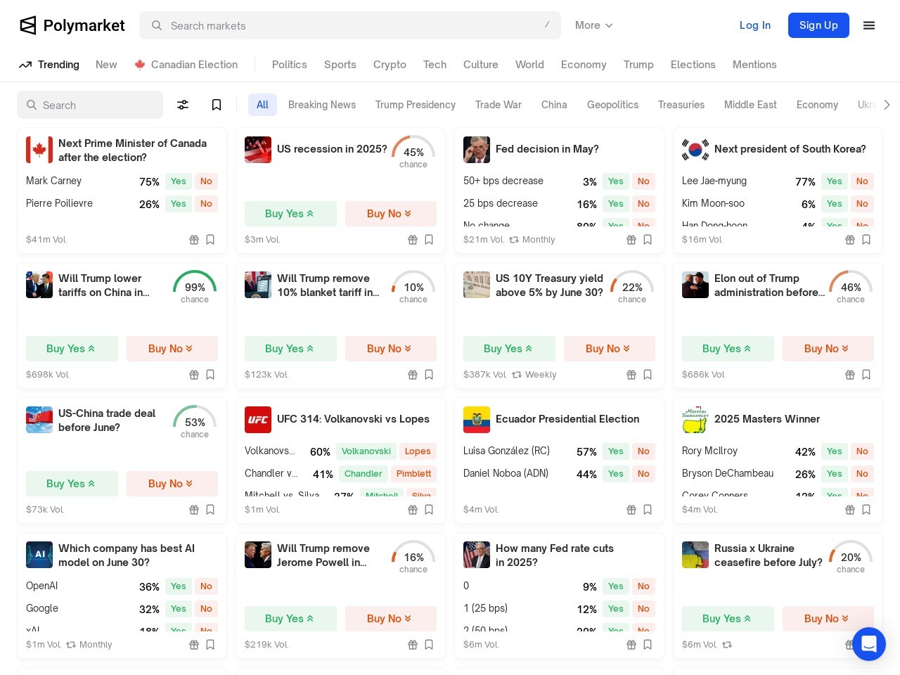
Task: Select Yes for Mark Carney
Action: click(179, 181)
